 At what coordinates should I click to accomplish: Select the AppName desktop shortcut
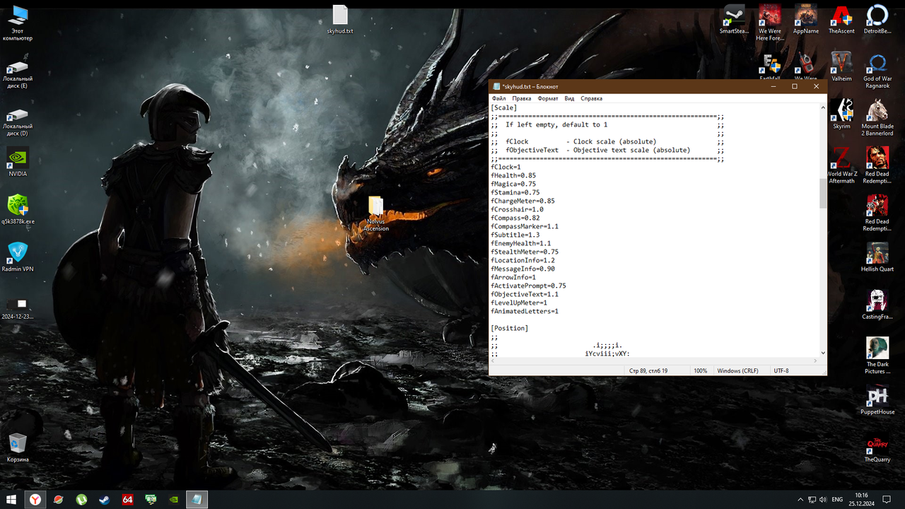coord(806,19)
